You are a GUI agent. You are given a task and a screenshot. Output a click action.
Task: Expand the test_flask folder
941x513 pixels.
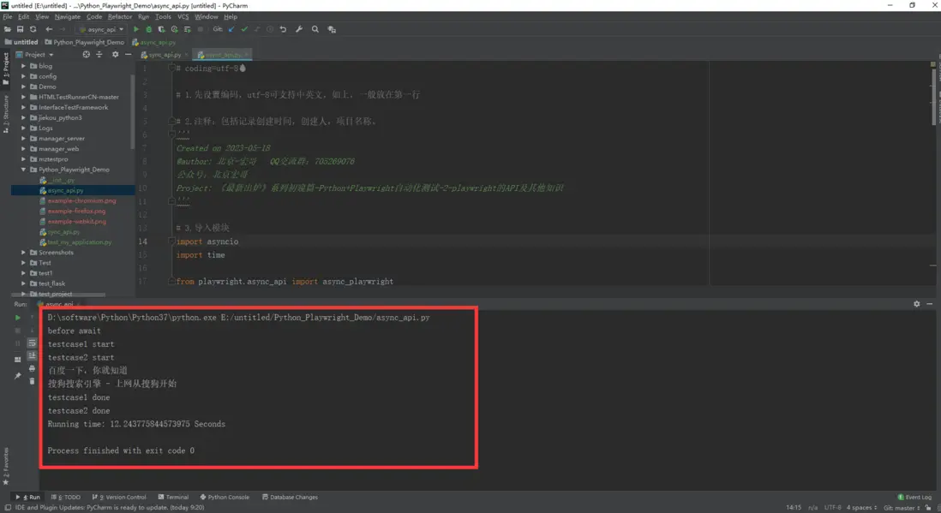[x=24, y=283]
